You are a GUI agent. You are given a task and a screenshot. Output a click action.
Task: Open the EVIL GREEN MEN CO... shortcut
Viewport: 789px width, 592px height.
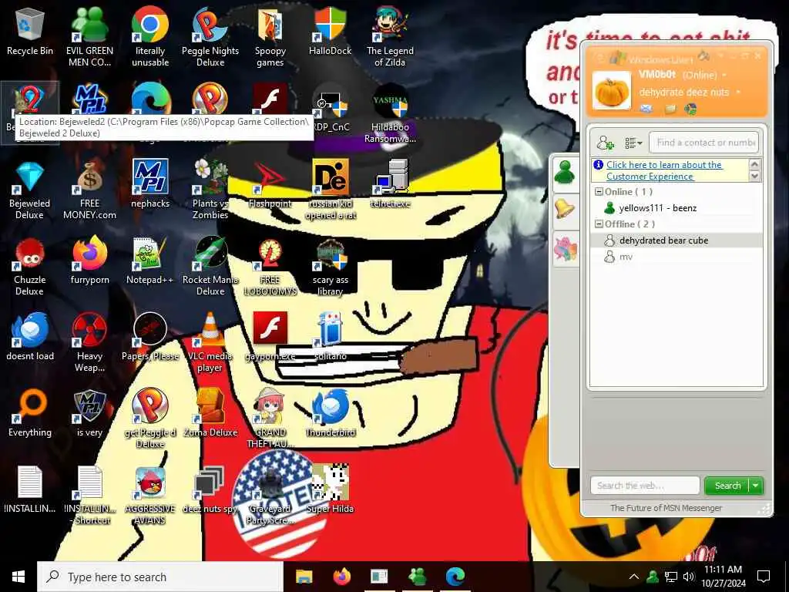89,36
